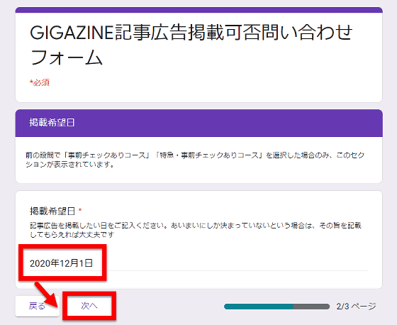The width and height of the screenshot is (397, 325).
Task: Click the red required asterisk beside 掲載希望日
Action: coord(80,210)
